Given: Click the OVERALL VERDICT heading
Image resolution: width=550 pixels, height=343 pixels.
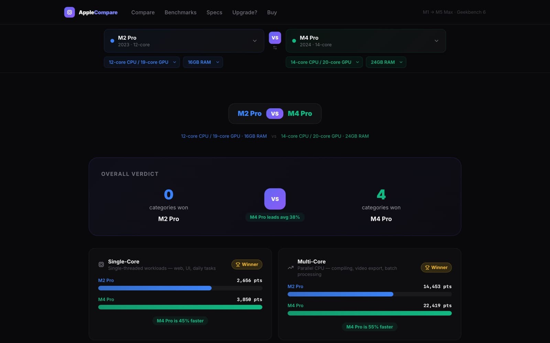Looking at the screenshot, I should tap(130, 174).
